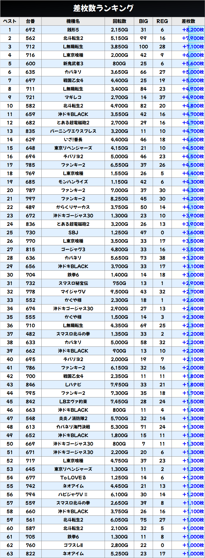
Task: Open the LBヱヴァ約束 machine entry
Action: (x=73, y=402)
